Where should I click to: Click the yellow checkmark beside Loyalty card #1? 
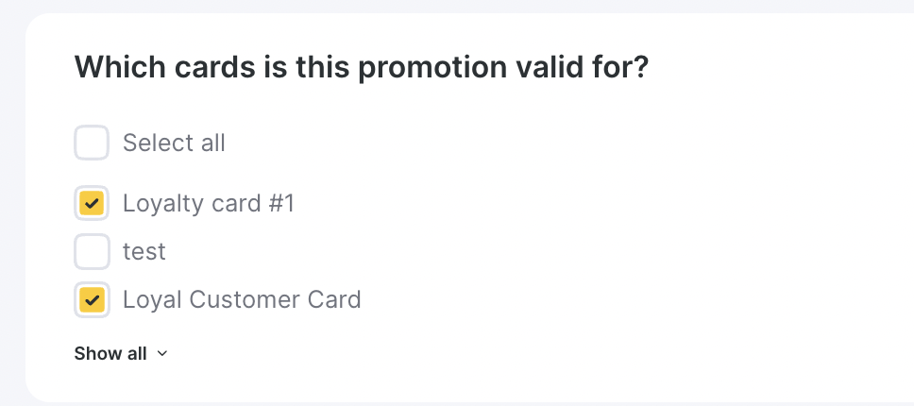coord(92,203)
